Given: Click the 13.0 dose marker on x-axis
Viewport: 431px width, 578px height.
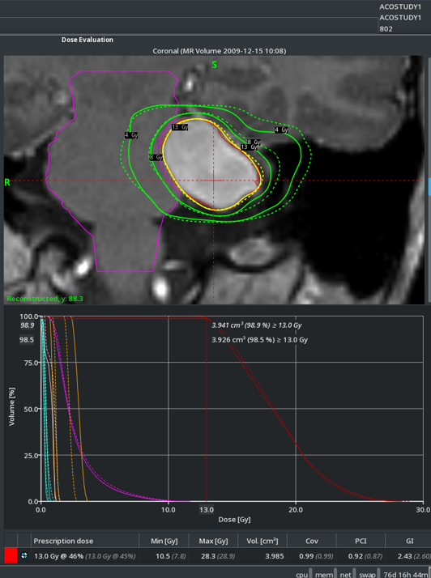Looking at the screenshot, I should point(207,509).
